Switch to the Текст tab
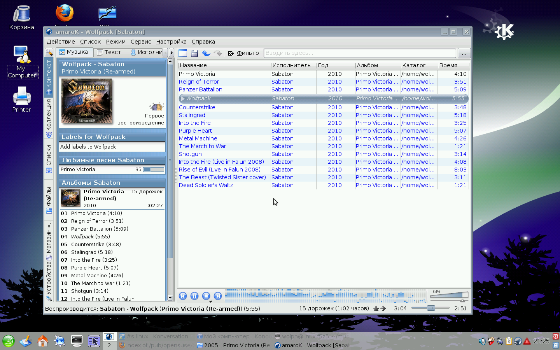The height and width of the screenshot is (350, 560). point(109,52)
